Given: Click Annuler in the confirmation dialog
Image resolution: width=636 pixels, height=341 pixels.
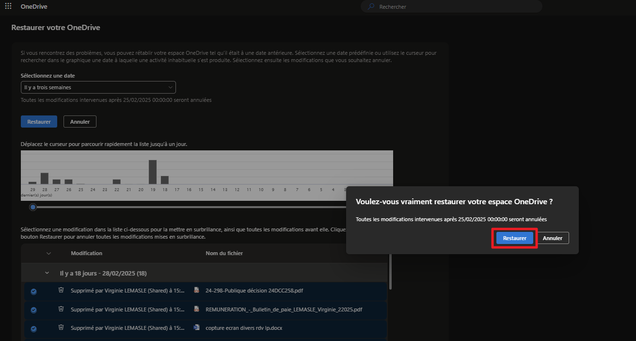Looking at the screenshot, I should pos(553,238).
